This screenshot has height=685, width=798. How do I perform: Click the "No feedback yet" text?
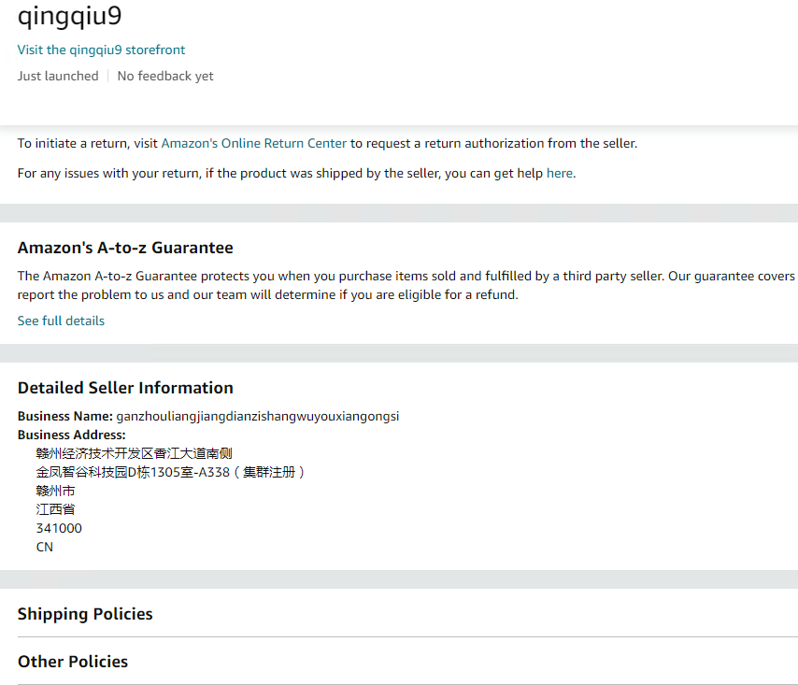[x=165, y=76]
